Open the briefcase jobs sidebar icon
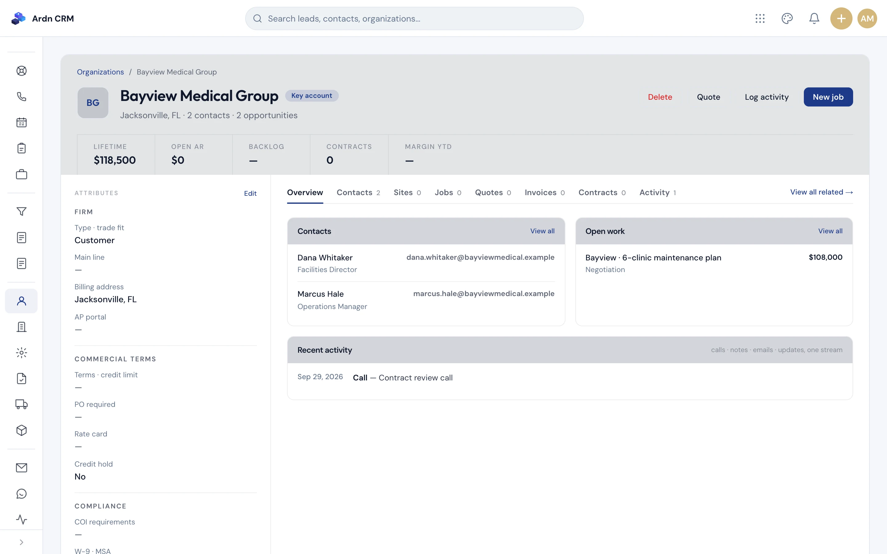887x554 pixels. tap(21, 175)
